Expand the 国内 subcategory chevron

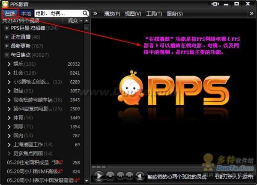coord(9,136)
